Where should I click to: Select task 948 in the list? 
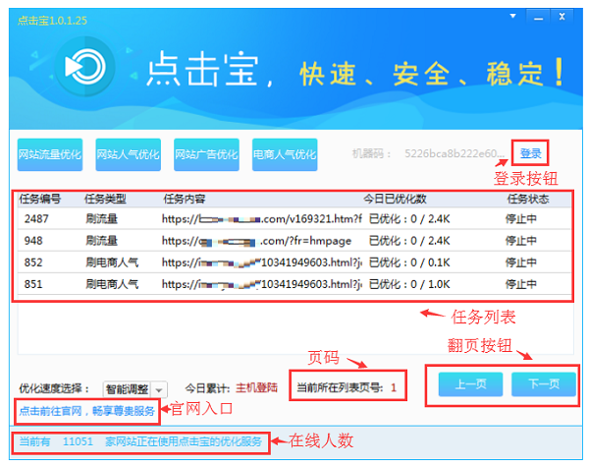coord(294,240)
